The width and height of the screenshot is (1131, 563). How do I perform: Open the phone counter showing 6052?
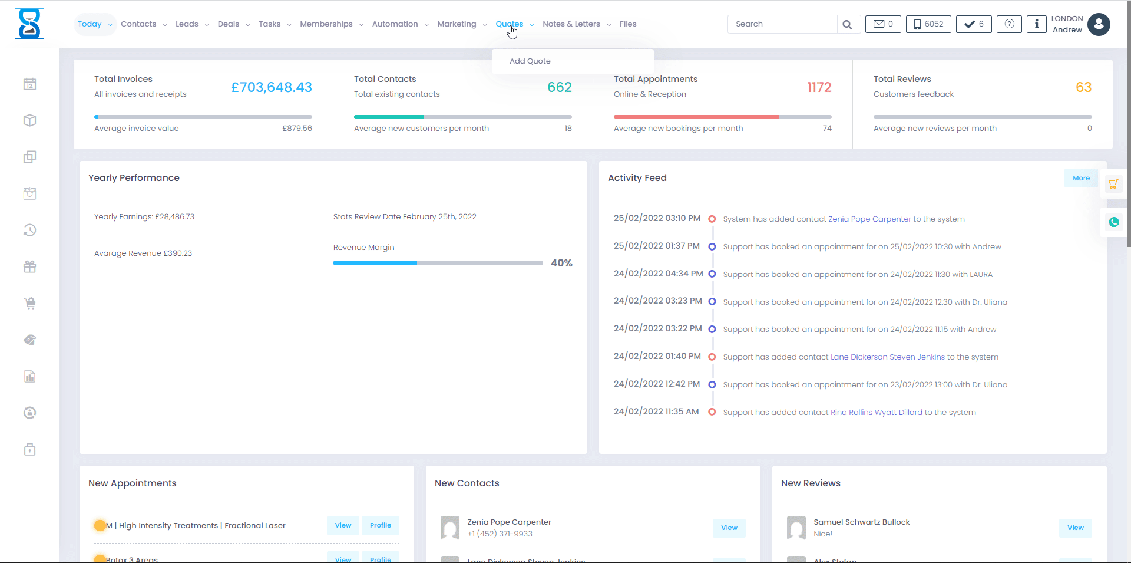pos(928,24)
